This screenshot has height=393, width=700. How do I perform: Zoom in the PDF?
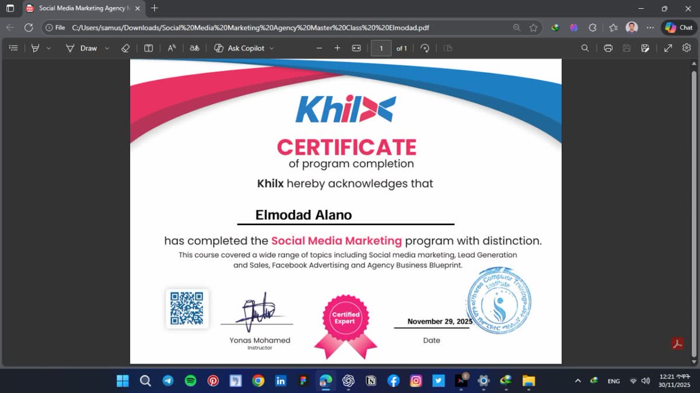337,48
